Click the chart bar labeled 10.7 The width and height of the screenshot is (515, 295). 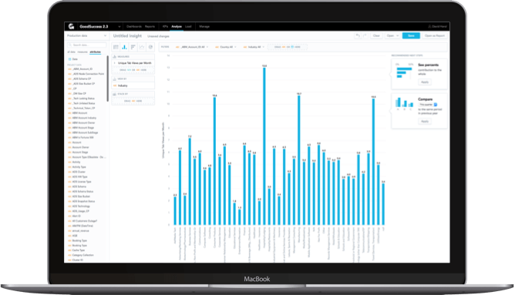(x=299, y=160)
